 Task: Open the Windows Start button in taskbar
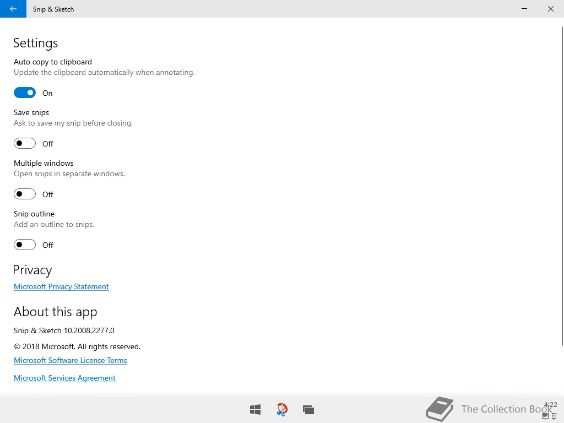point(256,409)
